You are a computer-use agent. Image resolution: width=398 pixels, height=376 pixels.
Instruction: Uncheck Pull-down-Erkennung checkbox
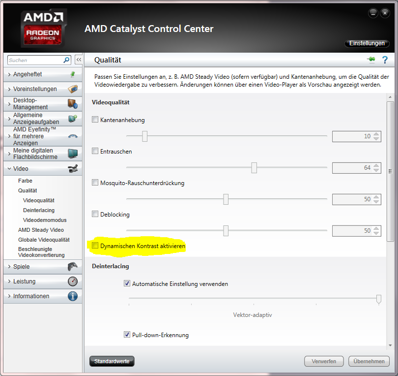(127, 335)
